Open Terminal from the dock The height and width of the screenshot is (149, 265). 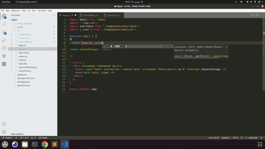[x=35, y=144]
